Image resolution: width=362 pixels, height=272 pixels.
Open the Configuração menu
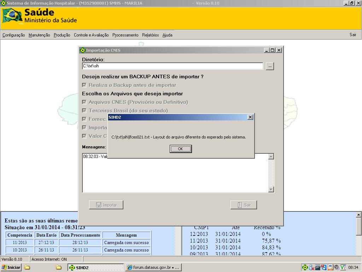coord(13,35)
